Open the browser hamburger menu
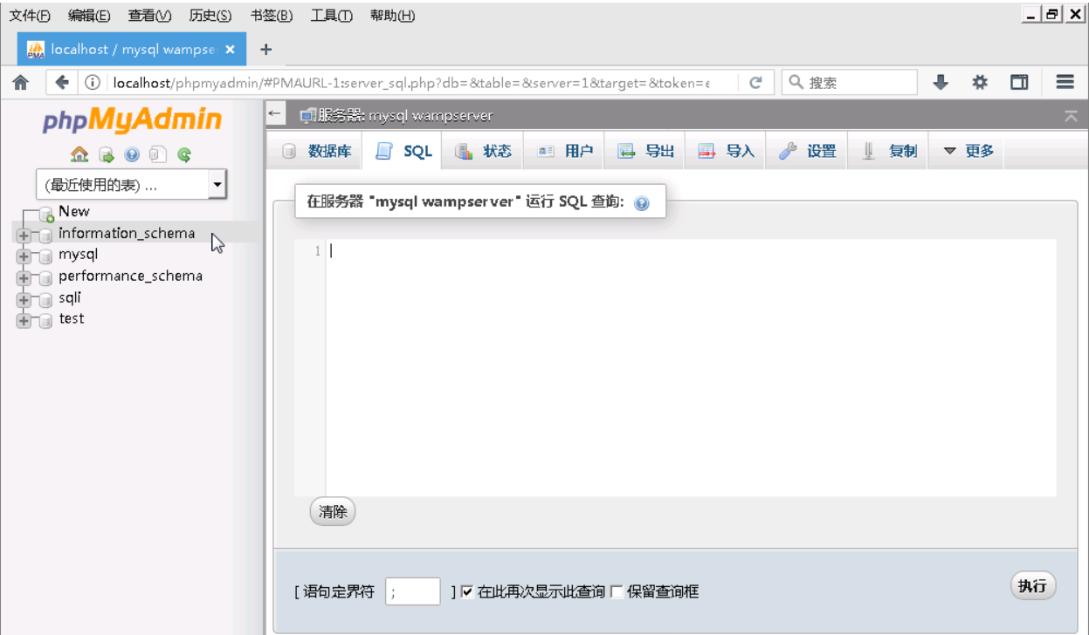 pos(1065,82)
